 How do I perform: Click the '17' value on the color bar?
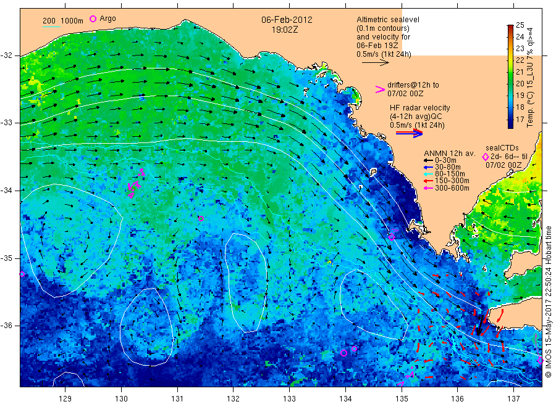tap(520, 119)
